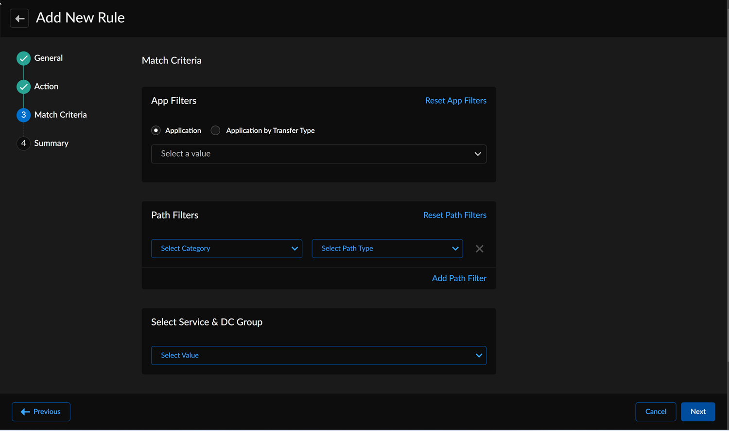
Task: Open the App Filters Select a value dropdown
Action: click(318, 154)
